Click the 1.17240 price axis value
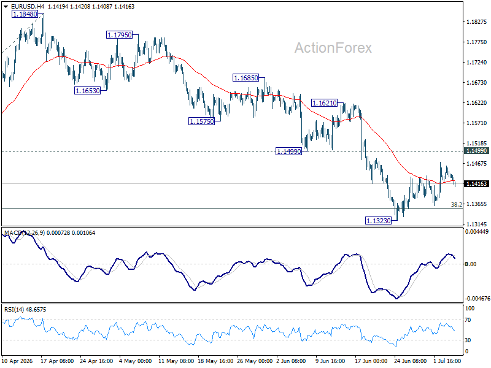The width and height of the screenshot is (491, 368). pyautogui.click(x=477, y=63)
